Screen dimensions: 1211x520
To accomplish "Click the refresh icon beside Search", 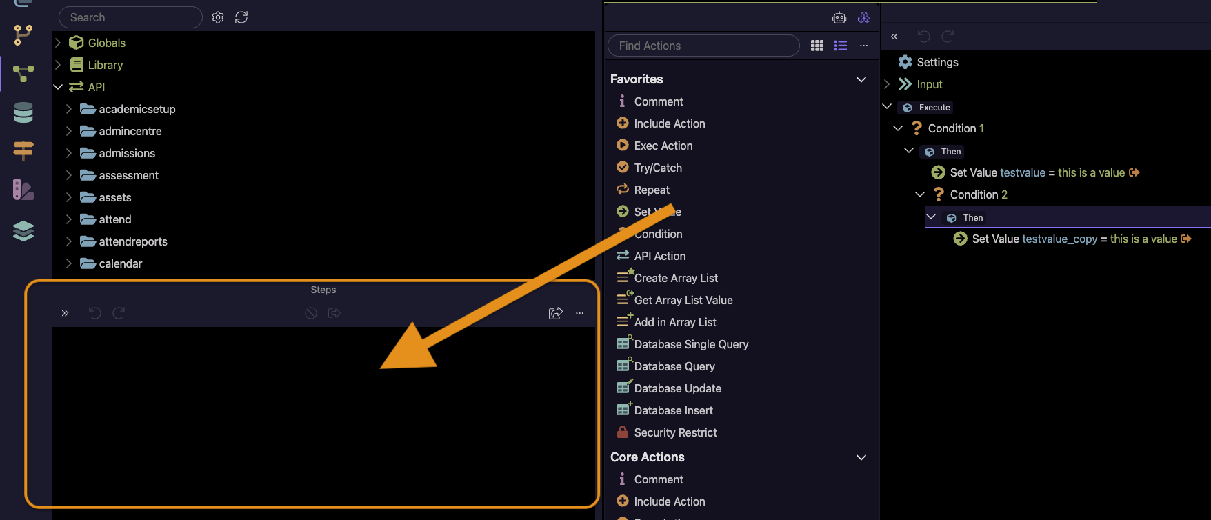I will (x=241, y=17).
